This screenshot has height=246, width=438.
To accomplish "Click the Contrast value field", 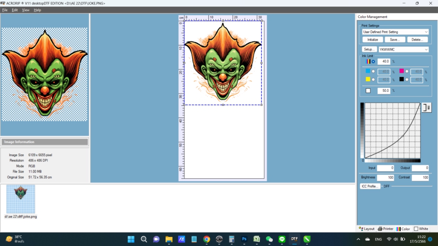I will coord(420,177).
